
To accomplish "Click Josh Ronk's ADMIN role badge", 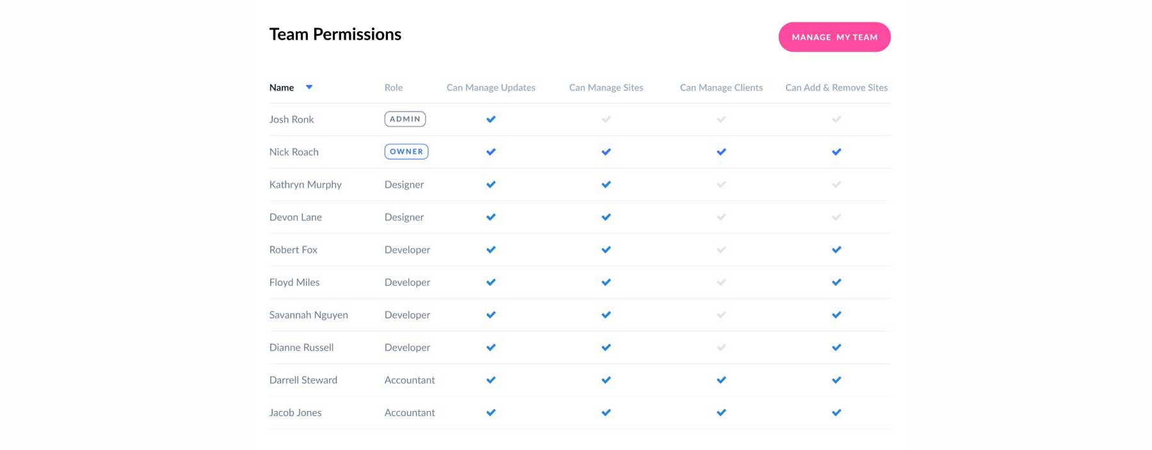I will (x=404, y=119).
